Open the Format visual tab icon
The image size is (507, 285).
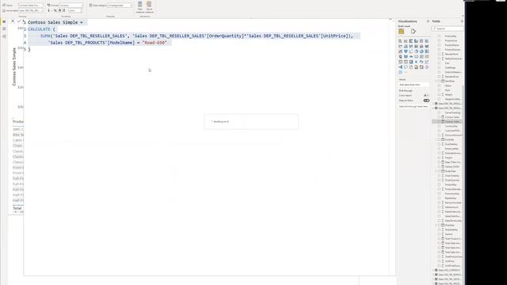[414, 32]
